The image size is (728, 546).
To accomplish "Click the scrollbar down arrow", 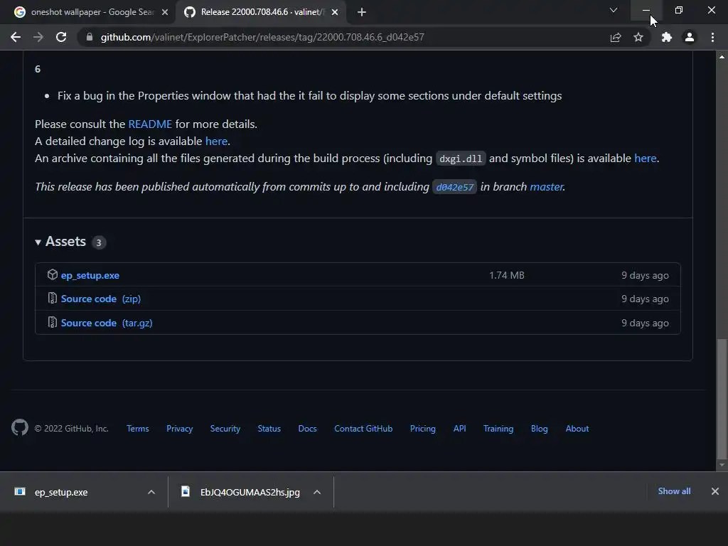I will 722,465.
